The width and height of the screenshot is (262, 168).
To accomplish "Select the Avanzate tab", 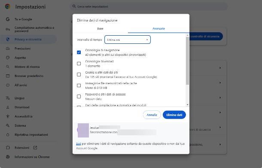I will (159, 29).
